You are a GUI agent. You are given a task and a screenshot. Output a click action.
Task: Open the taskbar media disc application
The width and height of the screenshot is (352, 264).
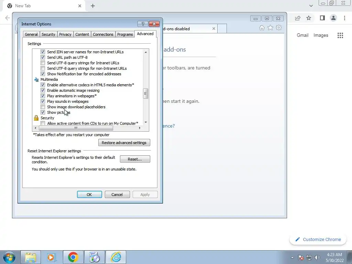[95, 257]
